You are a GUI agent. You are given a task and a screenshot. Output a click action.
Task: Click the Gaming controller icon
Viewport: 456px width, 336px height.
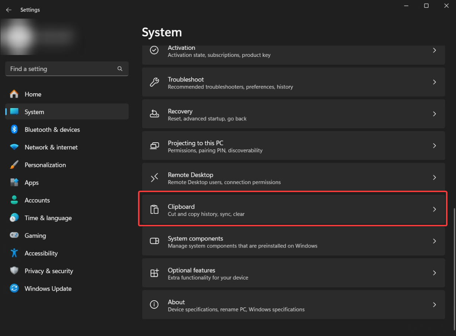click(x=14, y=235)
